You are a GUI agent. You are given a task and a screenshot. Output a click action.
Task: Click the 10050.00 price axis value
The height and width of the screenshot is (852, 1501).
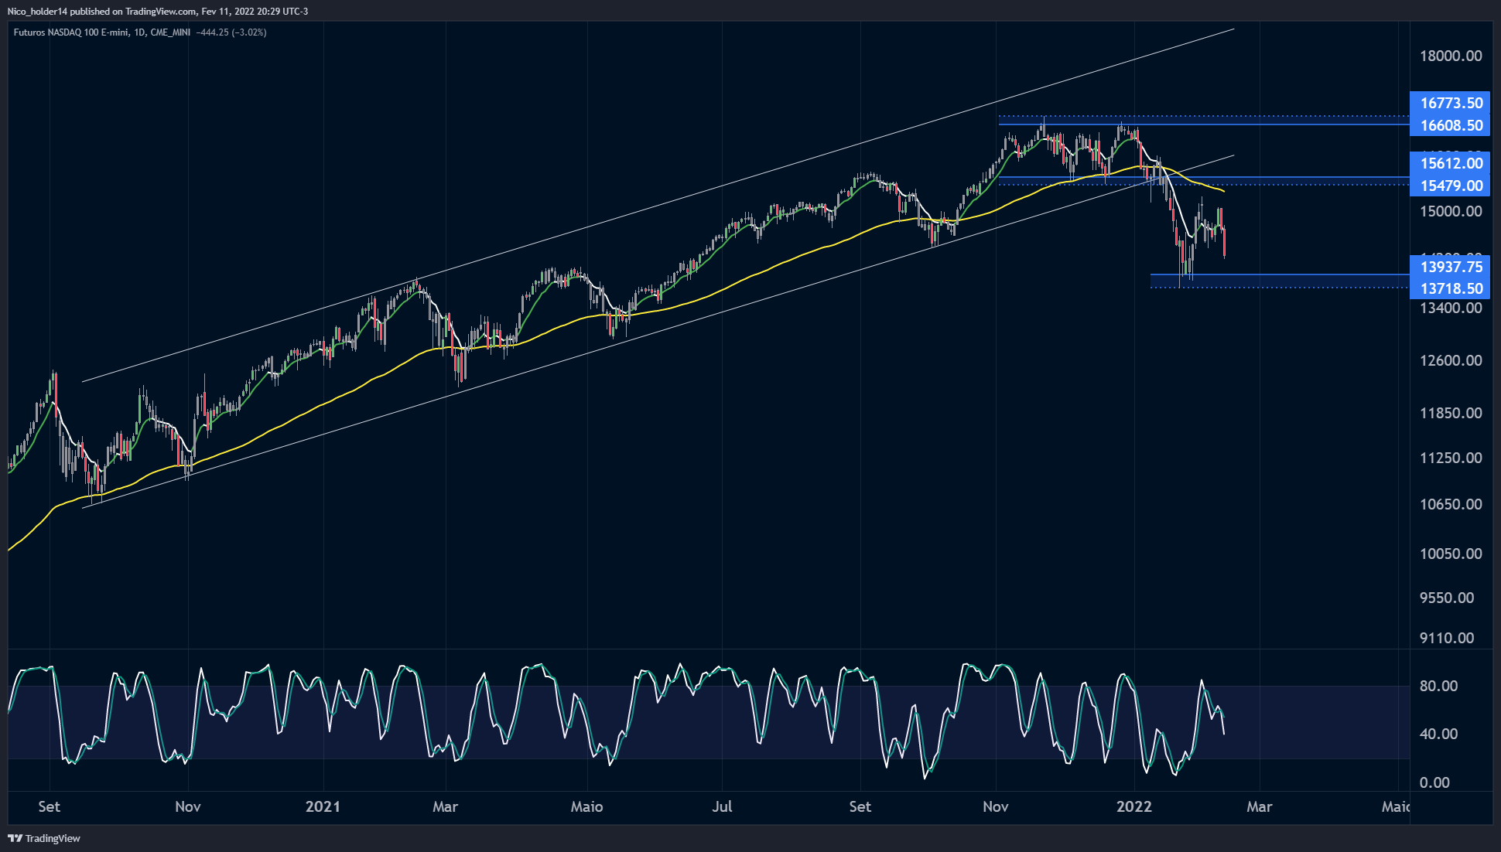(1451, 554)
